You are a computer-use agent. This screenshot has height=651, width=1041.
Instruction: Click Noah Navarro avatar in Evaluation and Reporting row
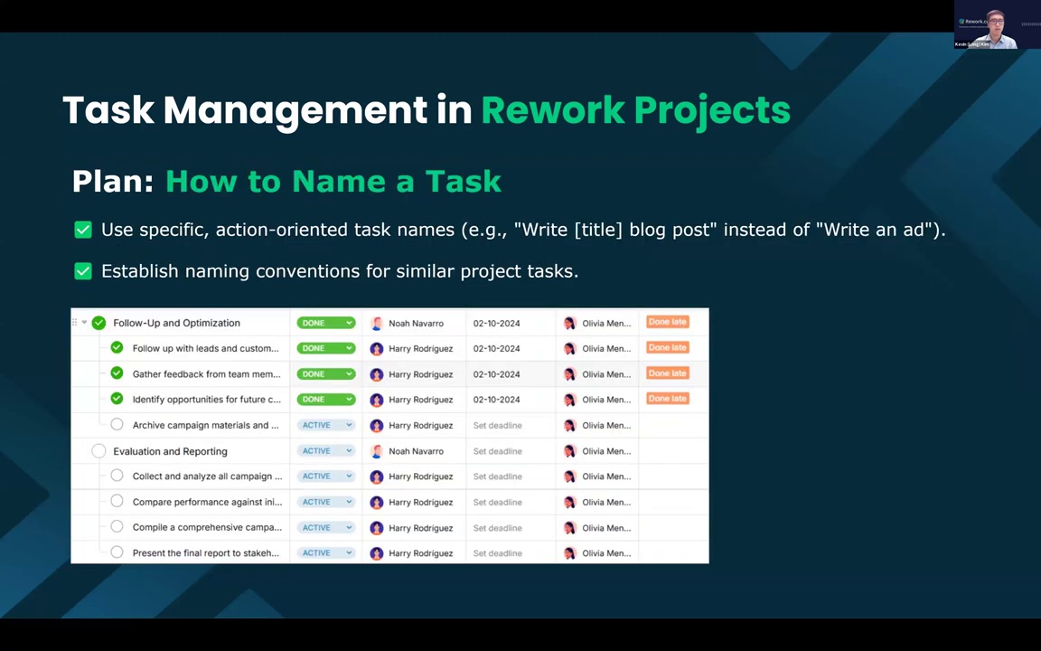click(377, 451)
